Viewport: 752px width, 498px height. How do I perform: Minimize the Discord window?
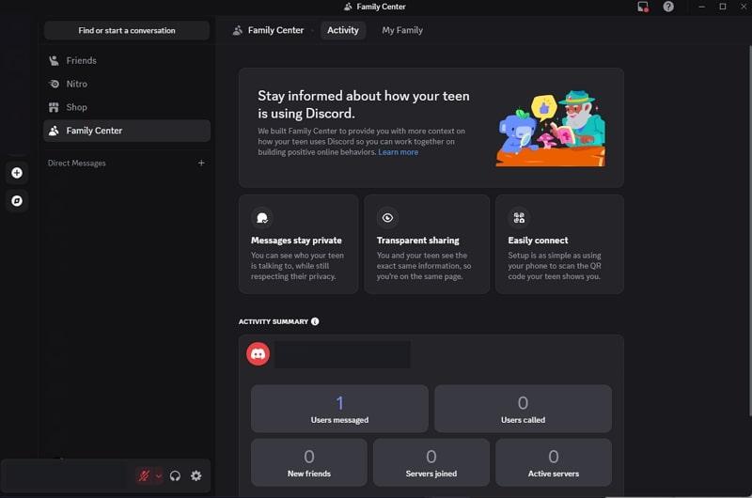tap(701, 7)
